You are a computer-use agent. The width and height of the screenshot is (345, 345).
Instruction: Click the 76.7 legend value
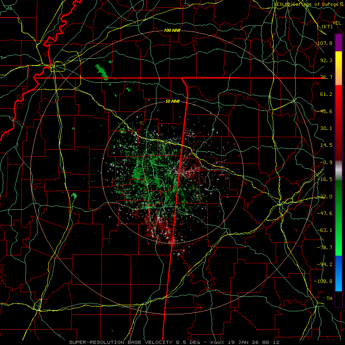[x=326, y=77]
